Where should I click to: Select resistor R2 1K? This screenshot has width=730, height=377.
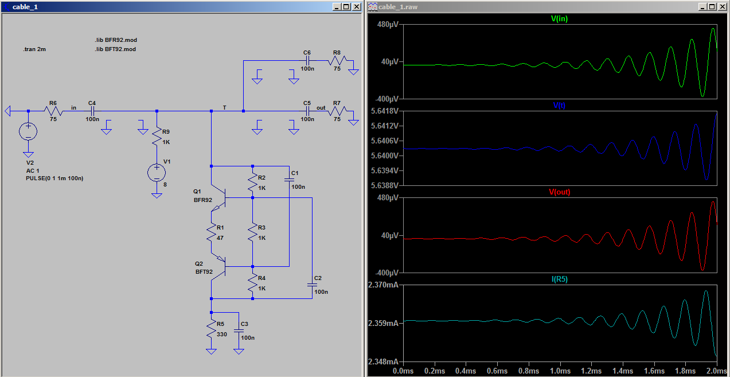252,182
